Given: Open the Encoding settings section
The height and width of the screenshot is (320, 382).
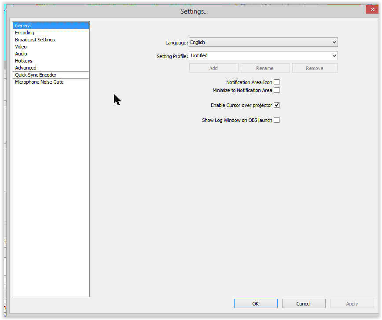Looking at the screenshot, I should [x=51, y=33].
